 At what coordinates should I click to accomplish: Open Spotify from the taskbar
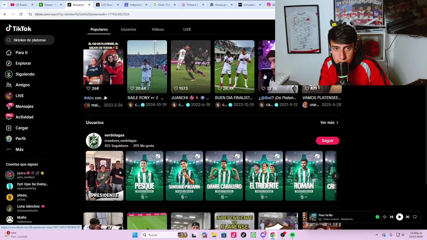292,235
